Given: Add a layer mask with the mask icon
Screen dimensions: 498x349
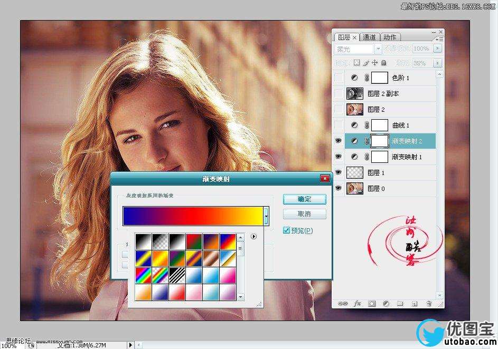Looking at the screenshot, I should (372, 304).
